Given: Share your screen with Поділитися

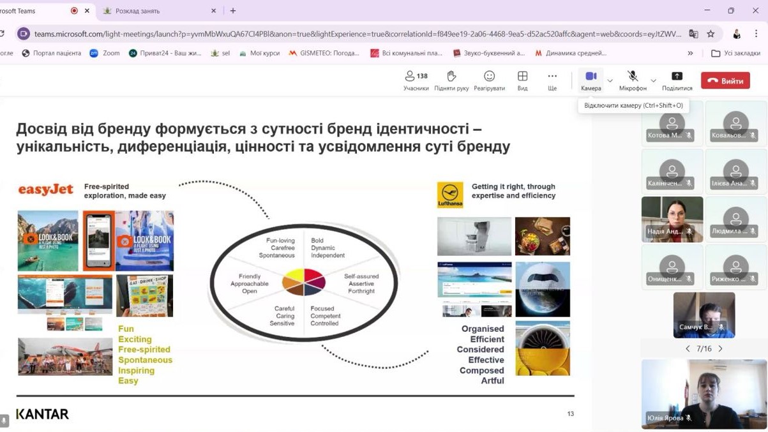Looking at the screenshot, I should coord(677,80).
